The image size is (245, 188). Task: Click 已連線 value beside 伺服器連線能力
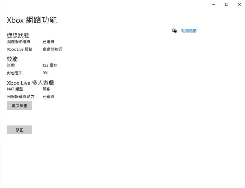[x=48, y=96]
